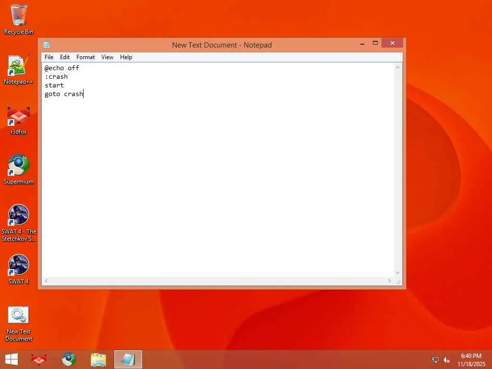The height and width of the screenshot is (369, 492).
Task: Click the "@echo off" line of text
Action: [62, 68]
